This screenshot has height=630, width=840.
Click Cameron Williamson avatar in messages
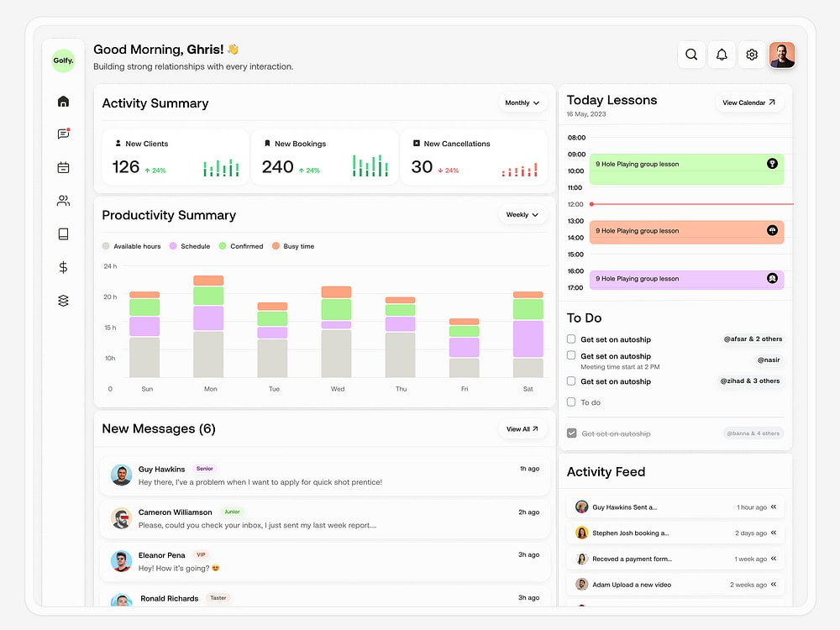(122, 518)
